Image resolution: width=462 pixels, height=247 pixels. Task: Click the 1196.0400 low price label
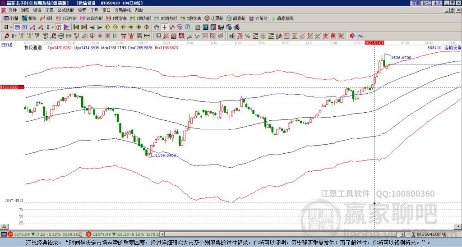point(166,156)
